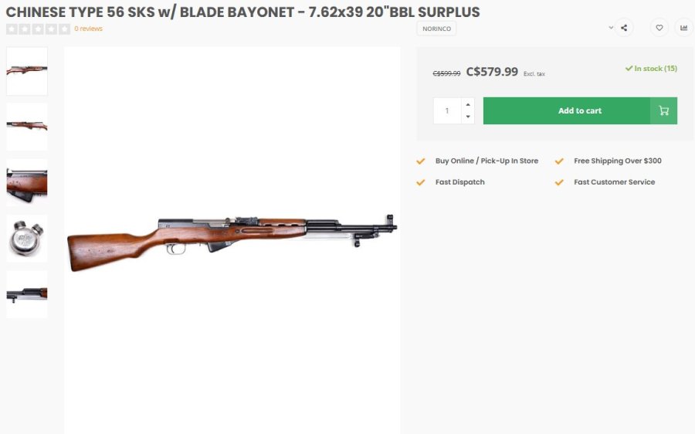Decrease quantity with down arrow
The image size is (695, 434).
pyautogui.click(x=467, y=117)
